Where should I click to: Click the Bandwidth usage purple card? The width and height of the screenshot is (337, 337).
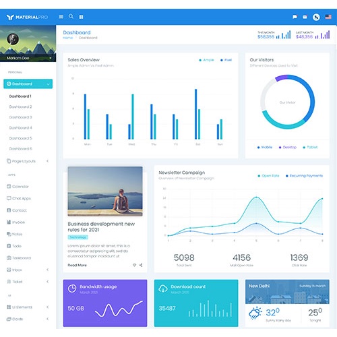pos(105,303)
